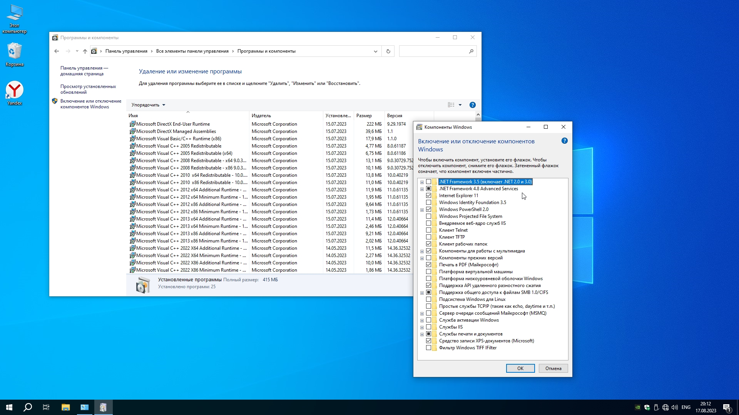
Task: Click the refresh icon next to address bar
Action: 388,51
